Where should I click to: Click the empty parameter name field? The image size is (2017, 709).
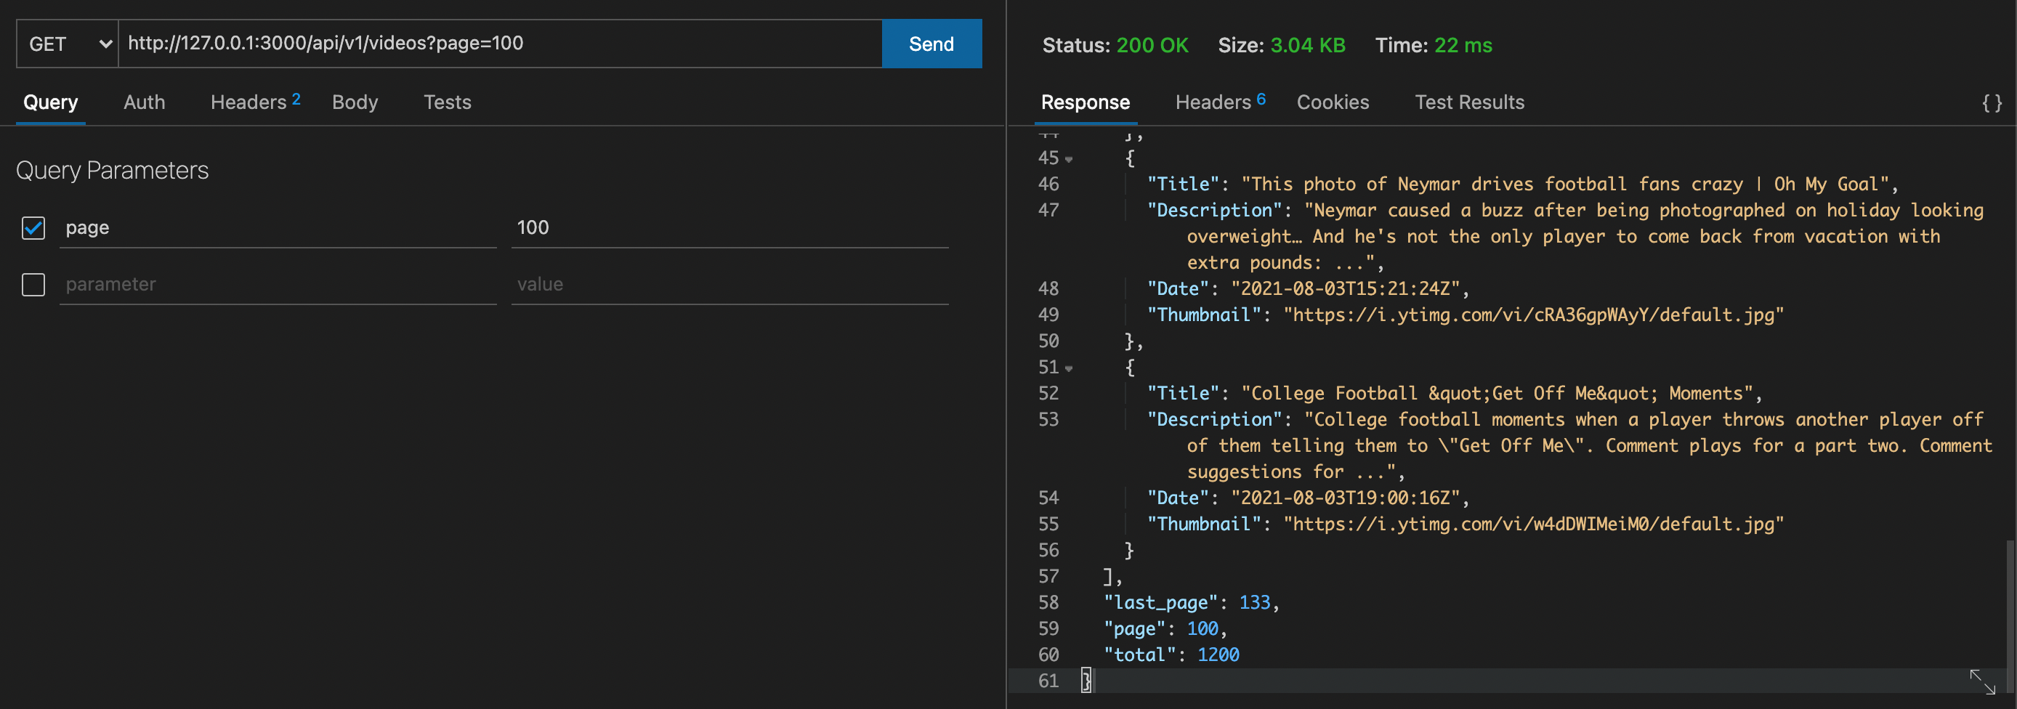[x=278, y=284]
